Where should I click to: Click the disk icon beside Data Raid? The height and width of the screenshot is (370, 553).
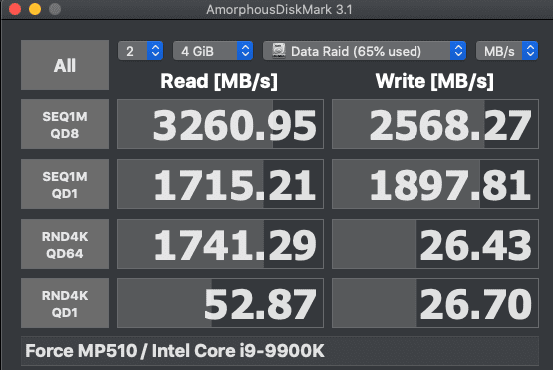tap(279, 51)
